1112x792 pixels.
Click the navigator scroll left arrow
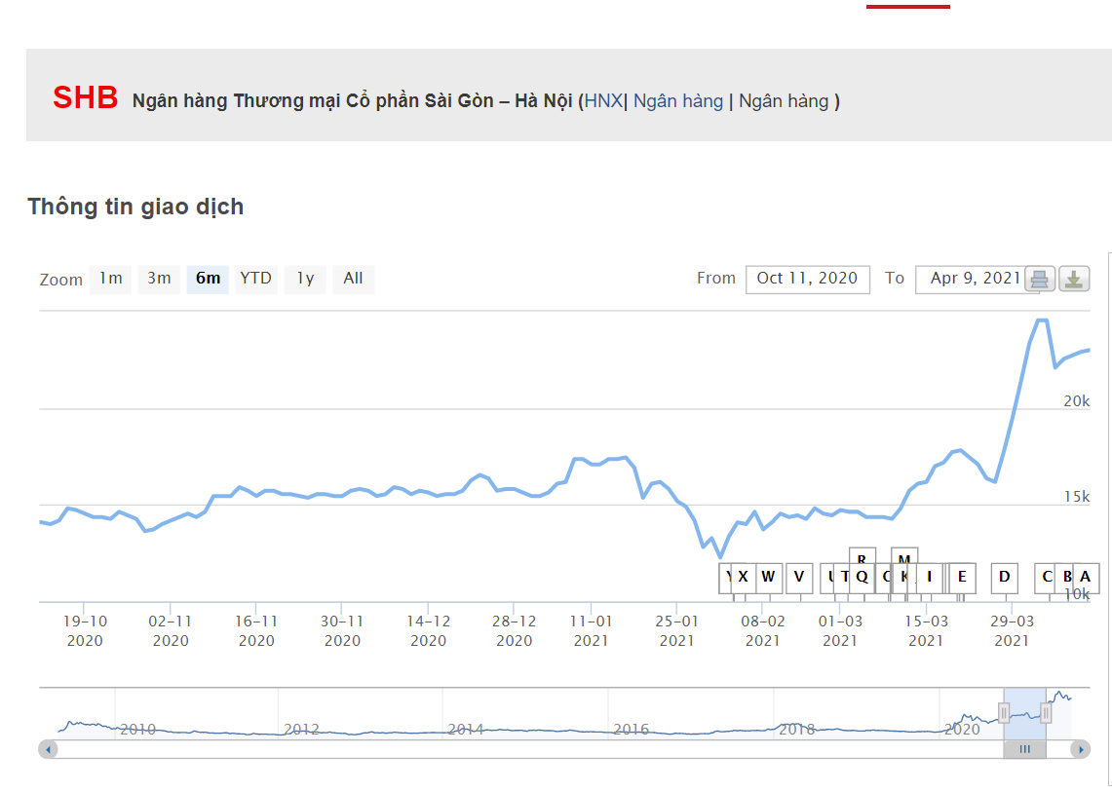click(49, 749)
